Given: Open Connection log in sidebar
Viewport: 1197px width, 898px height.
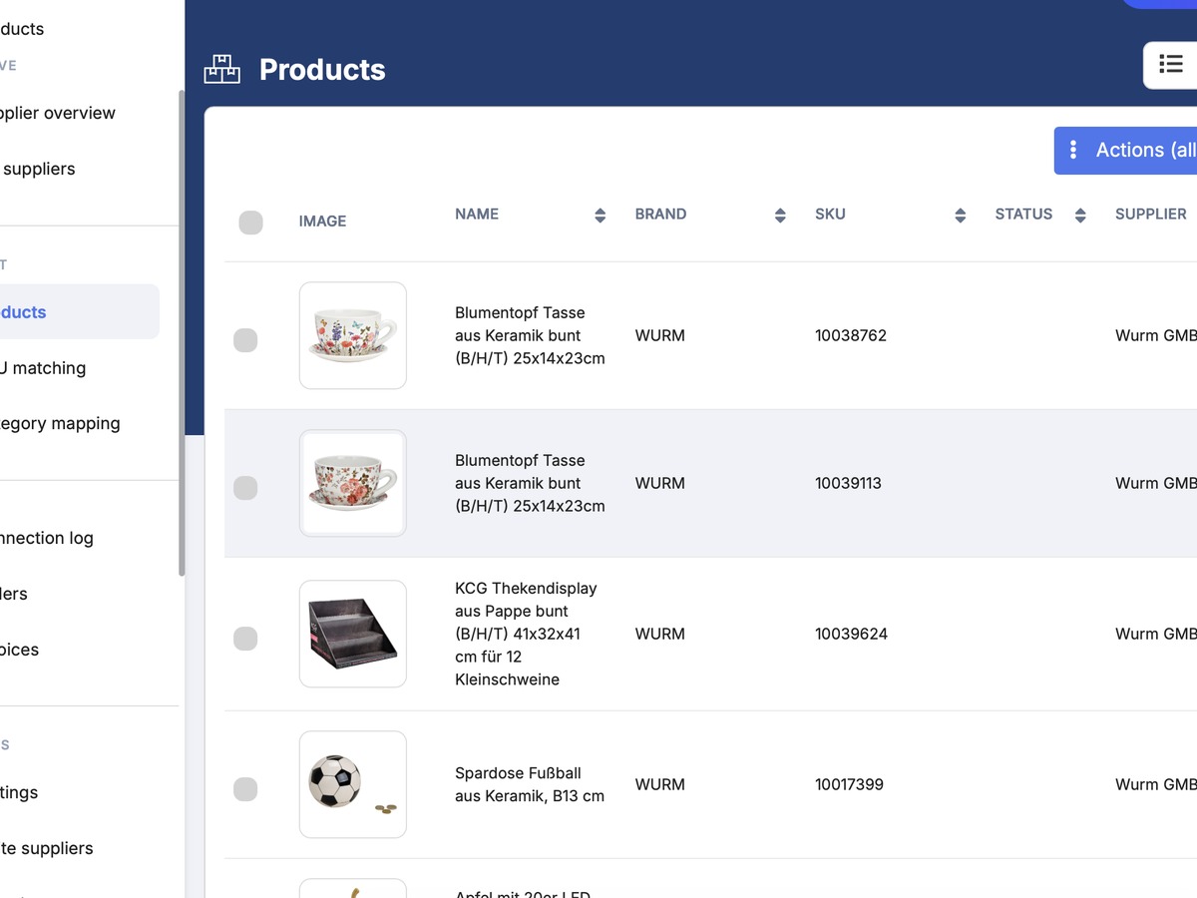Looking at the screenshot, I should 47,538.
